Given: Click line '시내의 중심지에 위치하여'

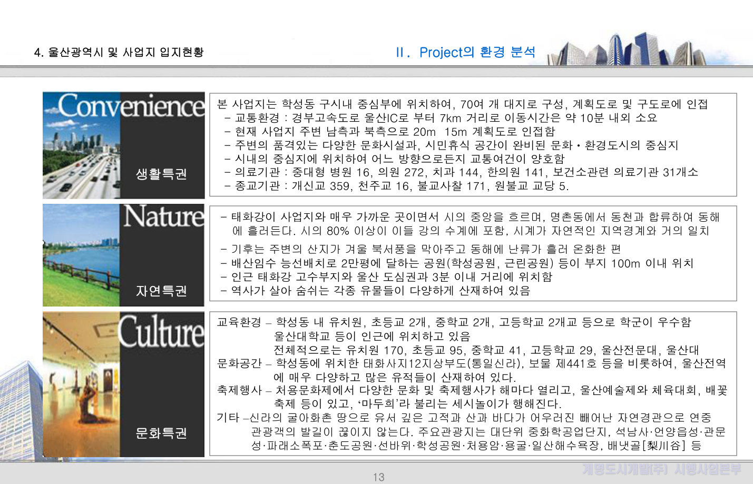Looking at the screenshot, I should point(394,159).
